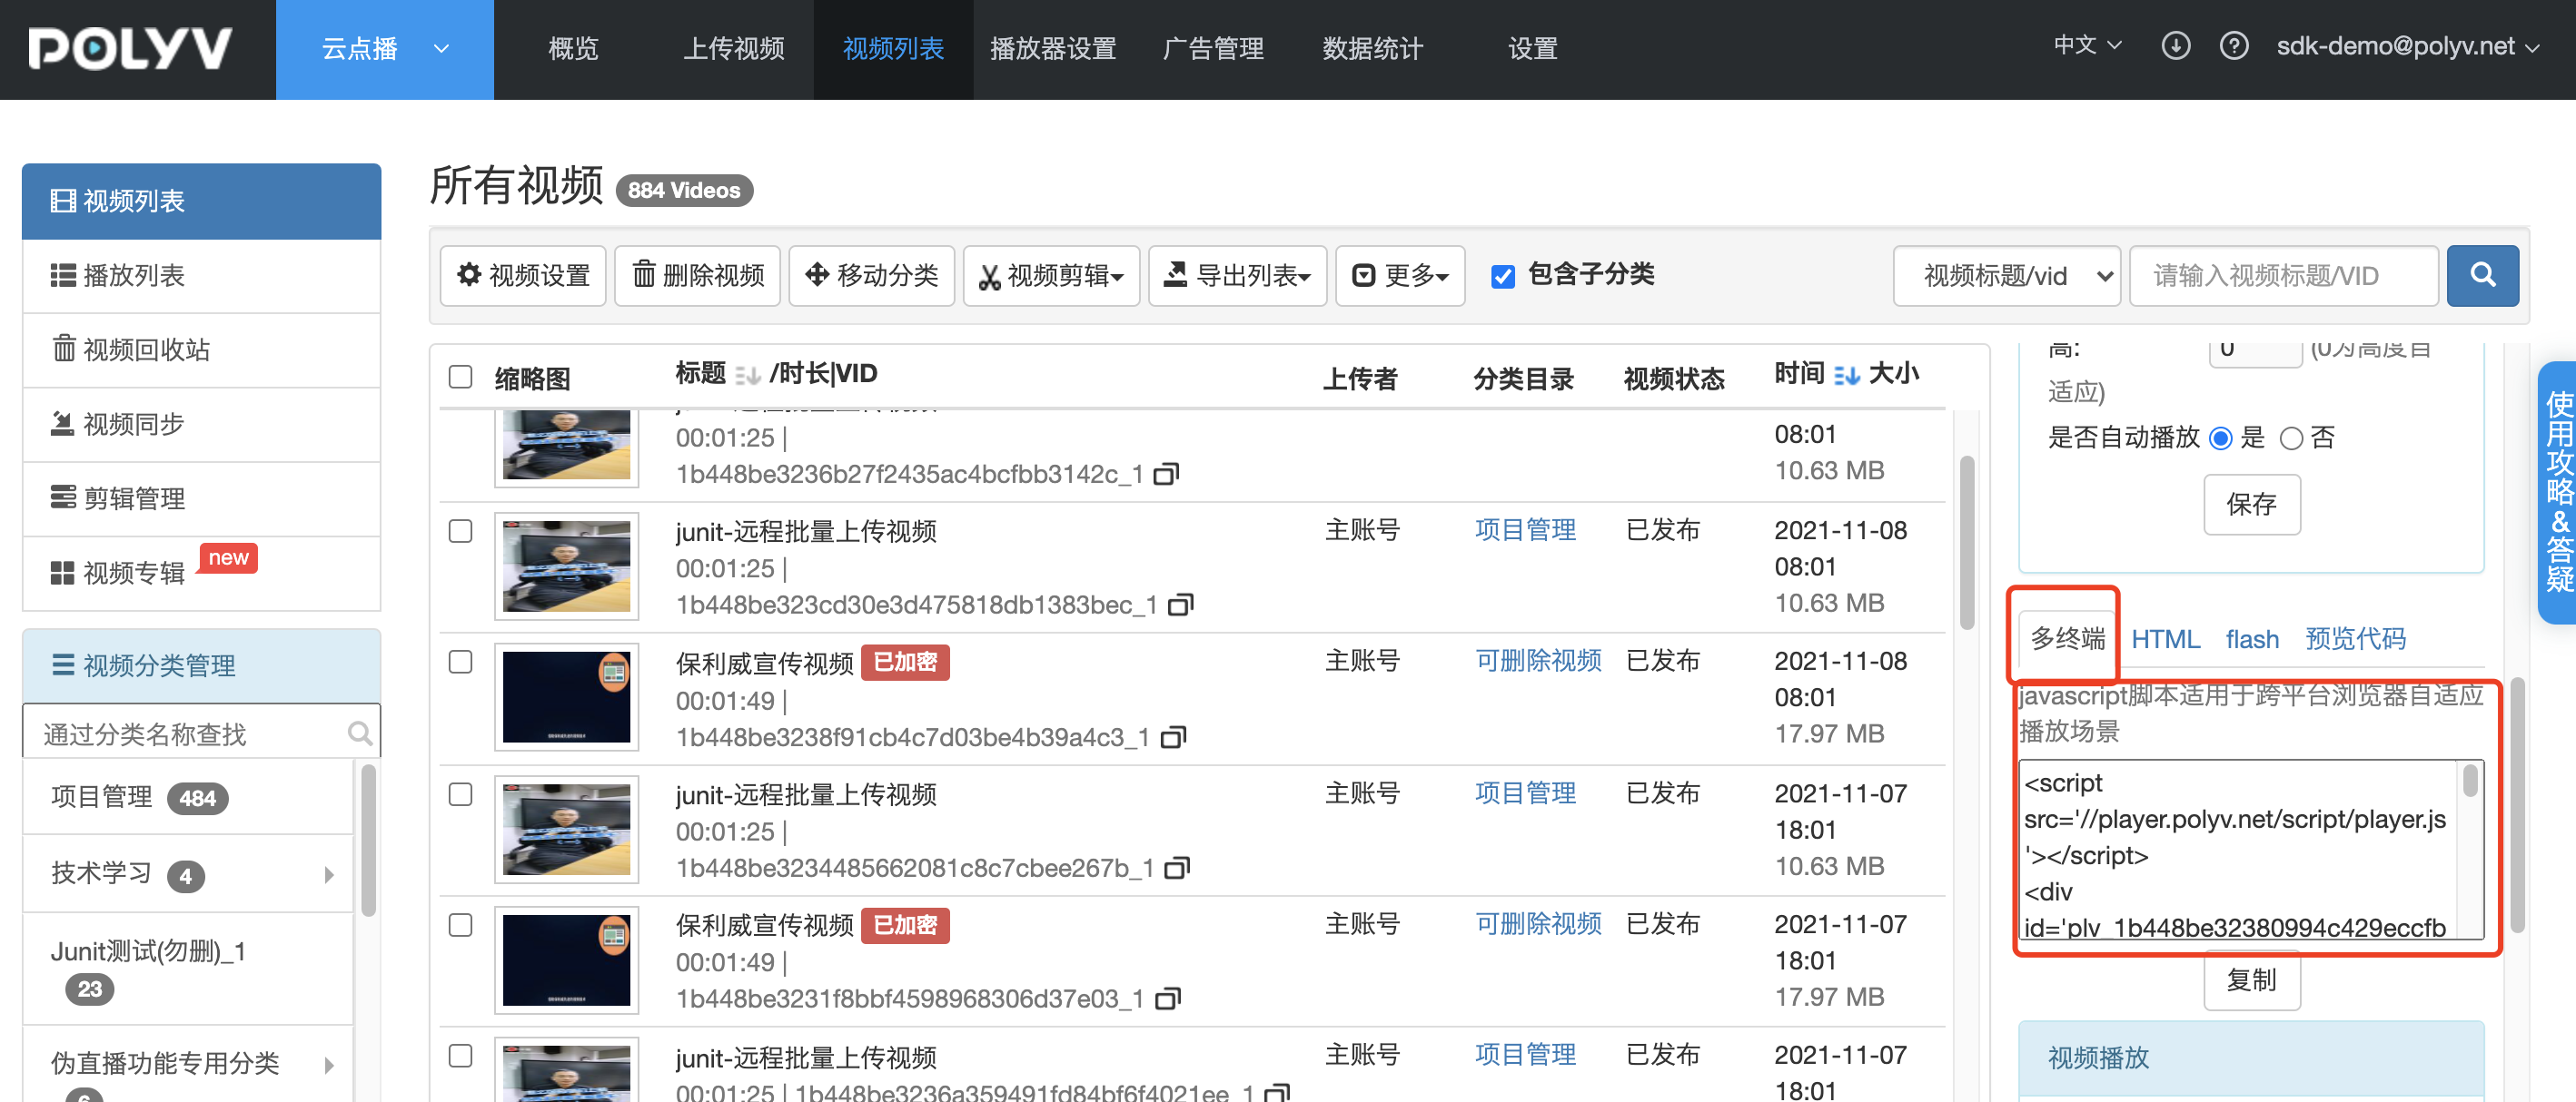Copy VID 1b448be3234485662081c8c7cbee267b_1 icon
2576x1102 pixels.
coord(1177,868)
